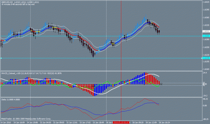
Task: Click the '15 Jan 18:49' time axis label
Action: (98, 123)
